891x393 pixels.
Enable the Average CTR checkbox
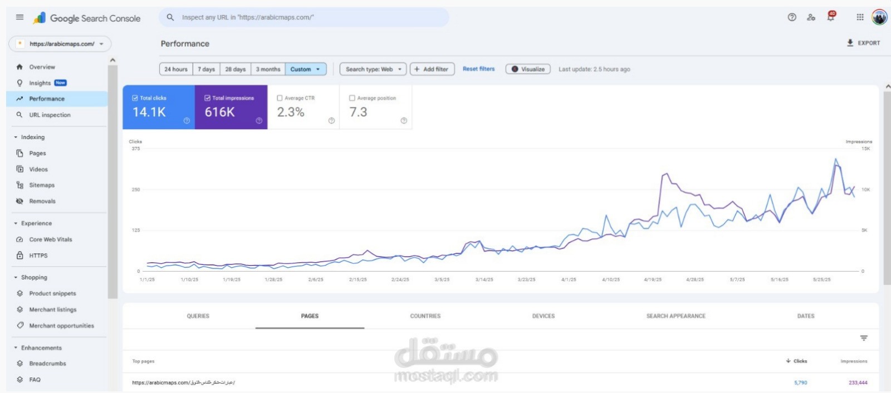point(280,98)
